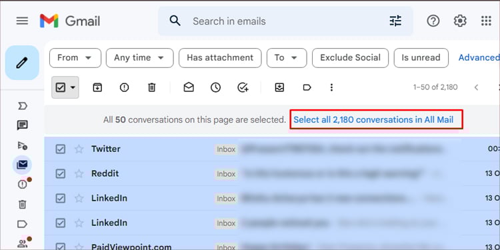Star the Twitter email
Viewport: 500px width, 250px height.
(79, 149)
